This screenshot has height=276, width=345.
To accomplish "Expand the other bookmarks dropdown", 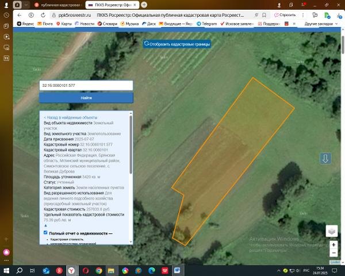I will pyautogui.click(x=321, y=24).
